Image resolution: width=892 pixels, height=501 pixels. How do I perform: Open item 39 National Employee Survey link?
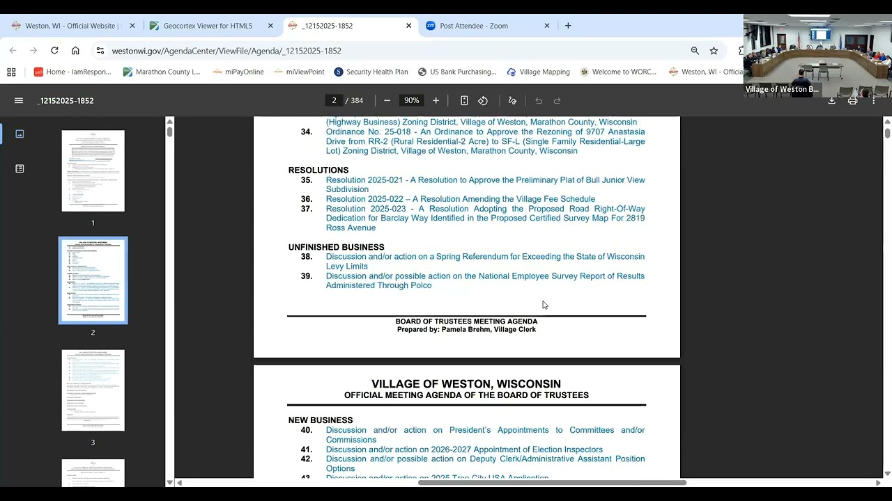tap(485, 281)
